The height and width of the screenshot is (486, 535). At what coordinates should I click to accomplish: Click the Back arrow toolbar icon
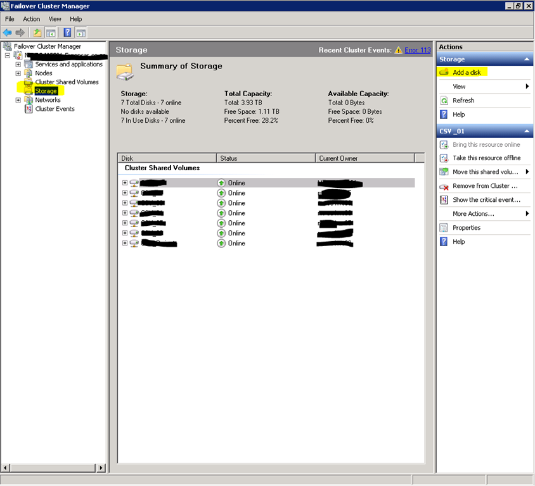point(8,32)
